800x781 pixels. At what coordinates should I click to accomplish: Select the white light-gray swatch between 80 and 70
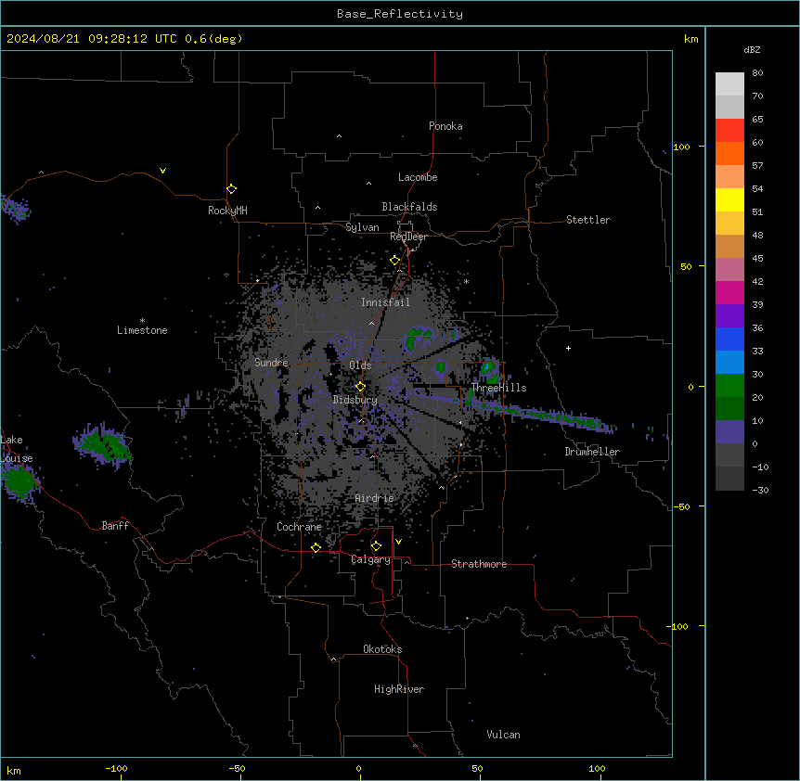(x=729, y=84)
